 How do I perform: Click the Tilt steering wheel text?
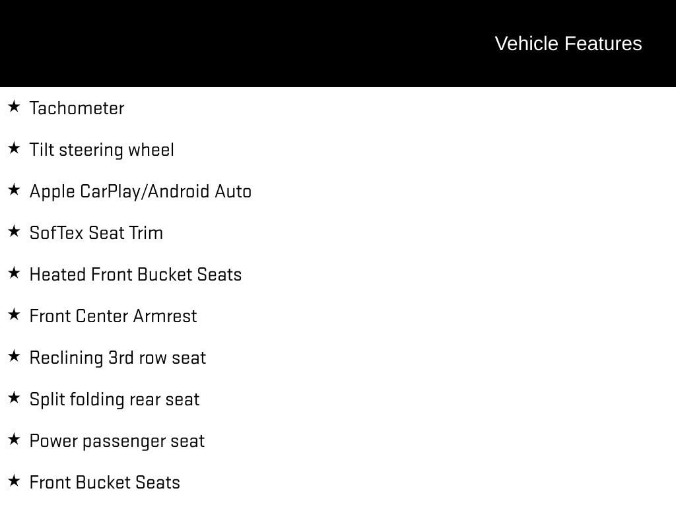pos(102,150)
